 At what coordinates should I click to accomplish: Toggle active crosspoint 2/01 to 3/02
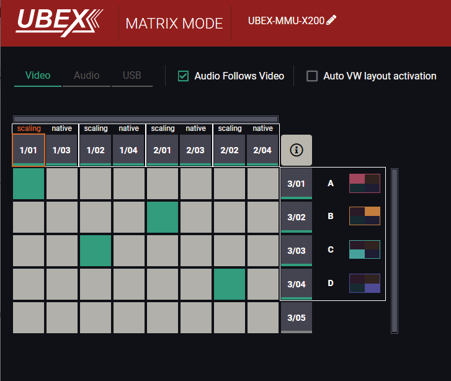click(x=163, y=217)
